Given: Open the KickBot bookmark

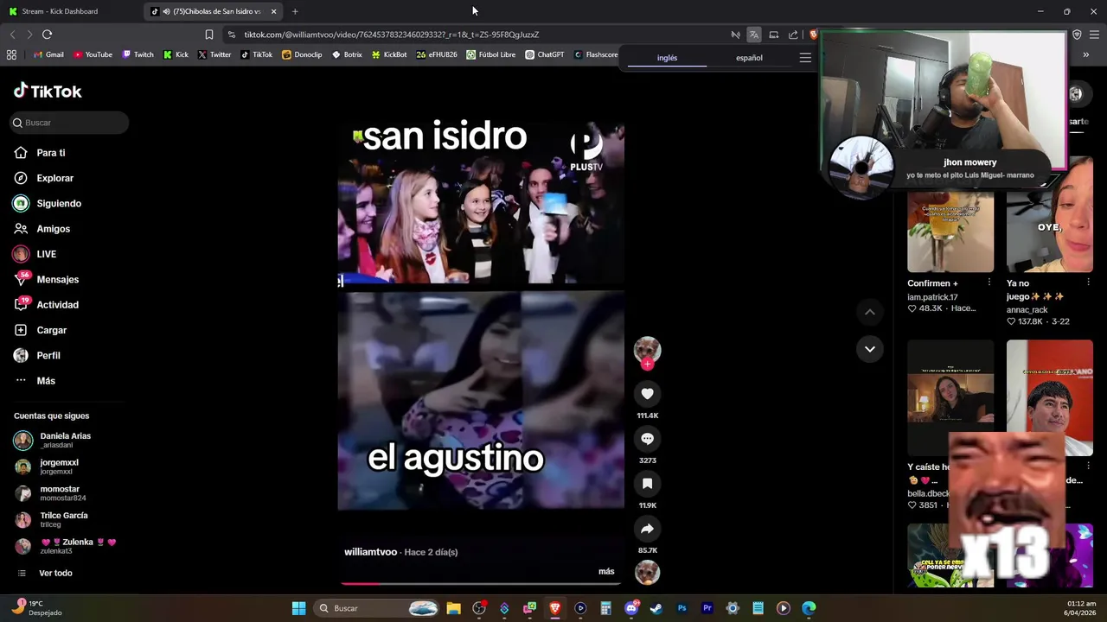Looking at the screenshot, I should click(389, 54).
